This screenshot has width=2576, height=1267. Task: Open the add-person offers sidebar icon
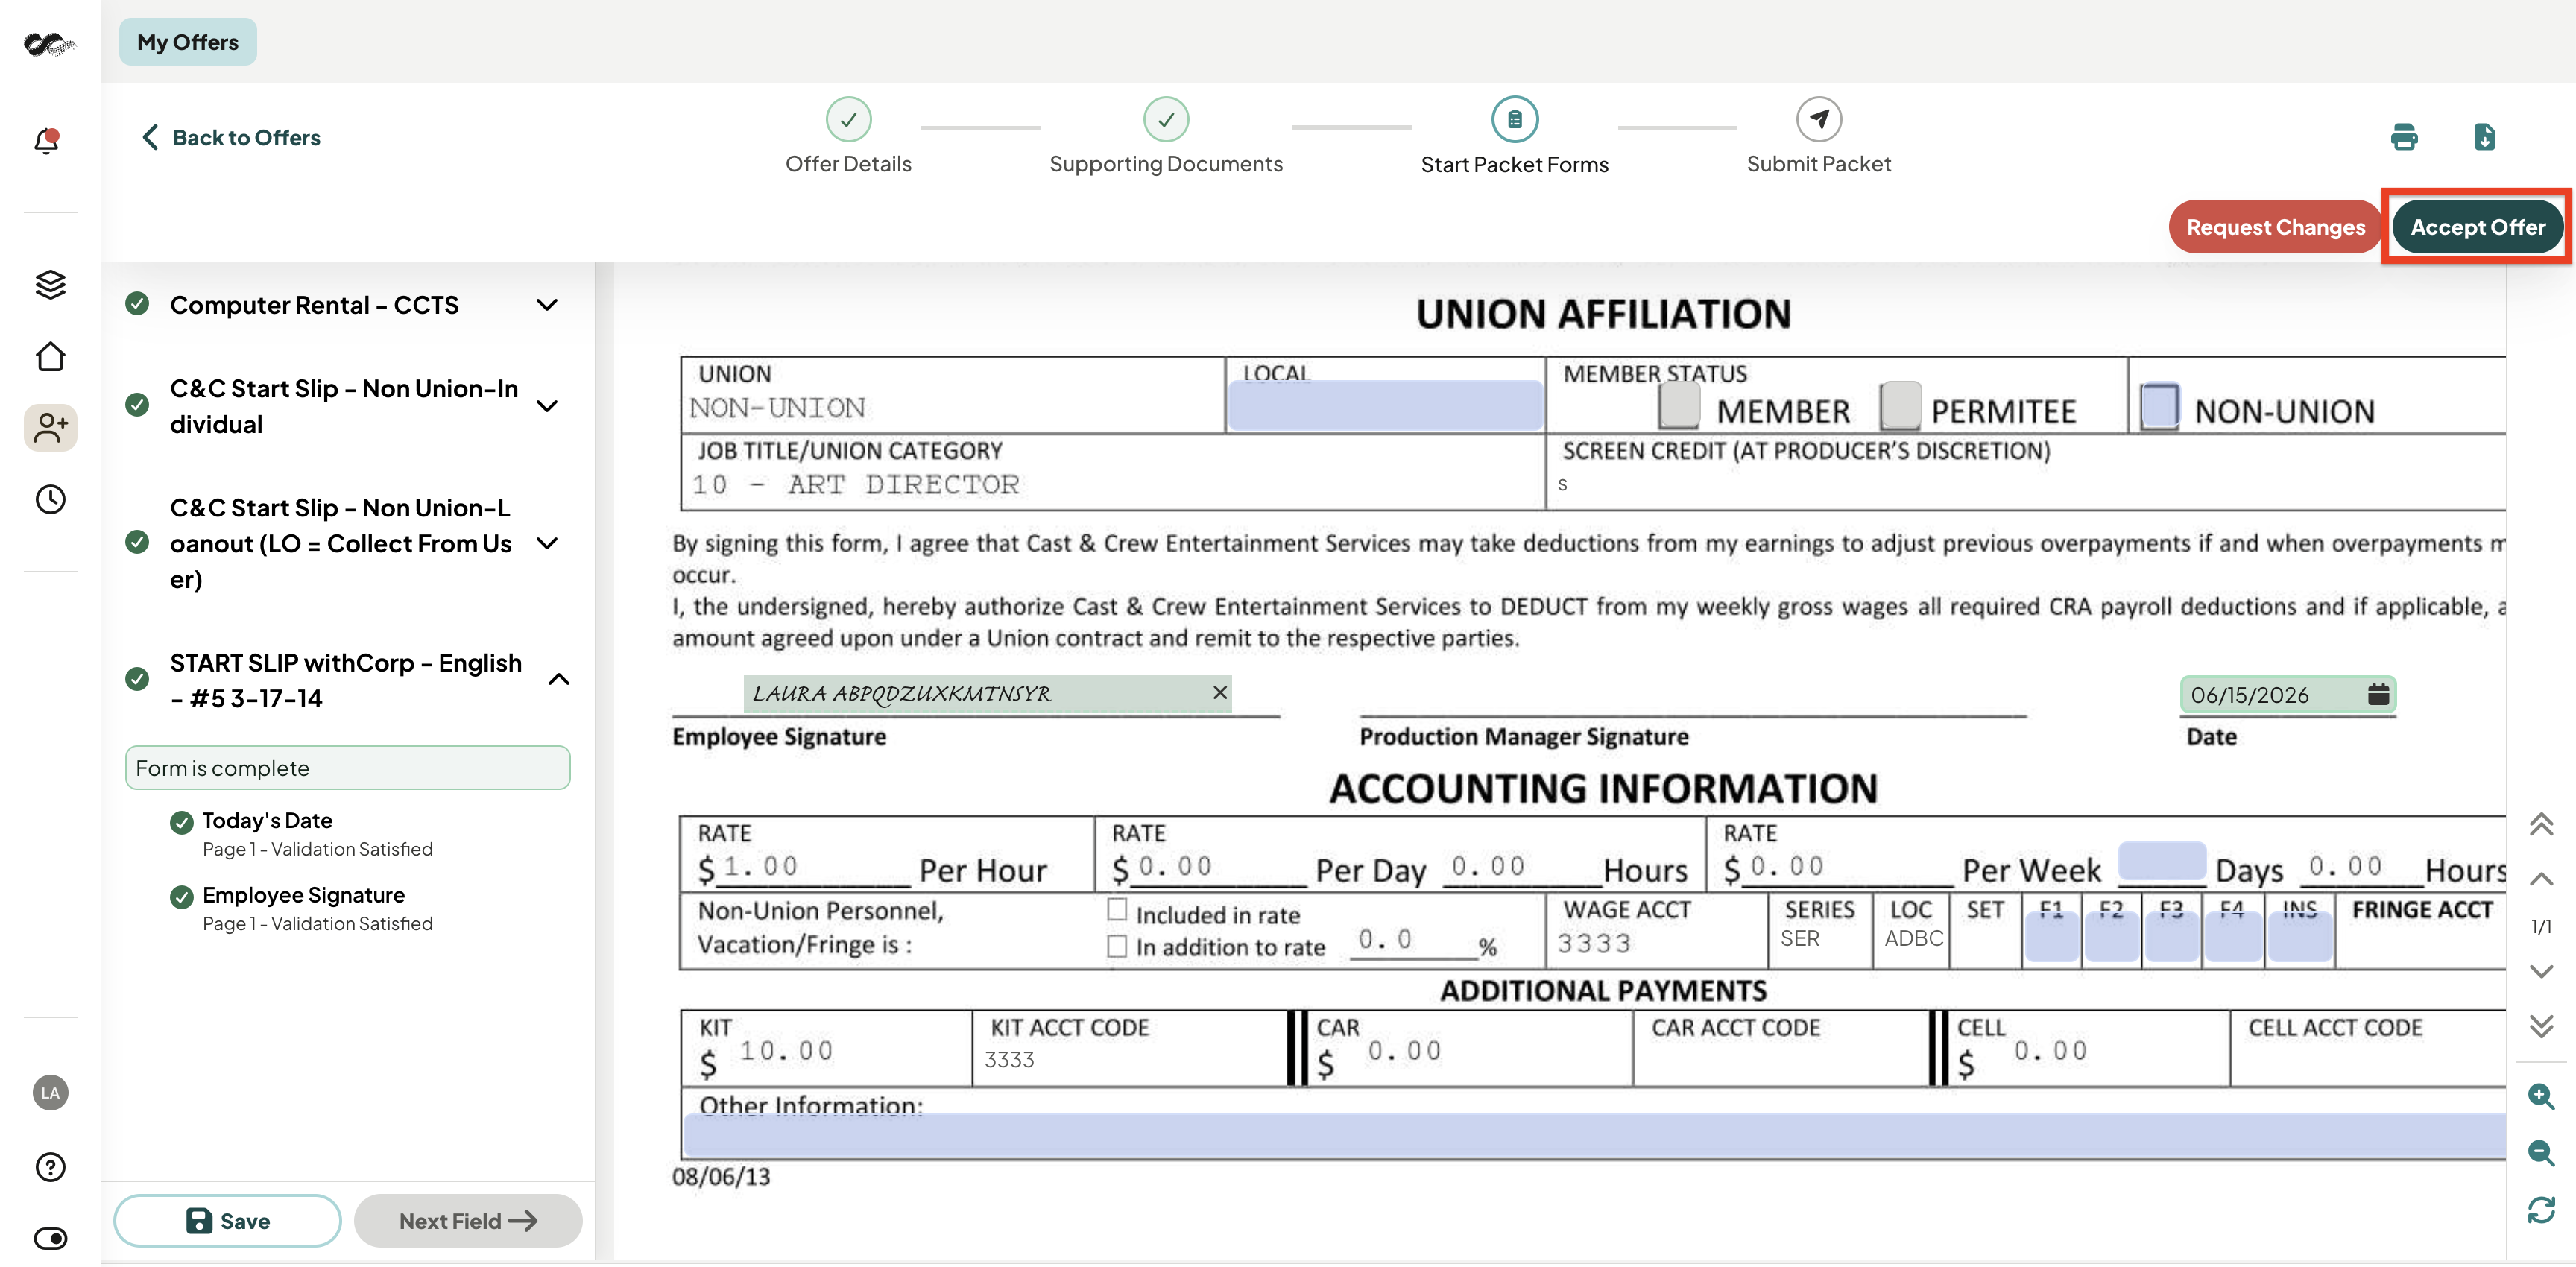[x=50, y=428]
